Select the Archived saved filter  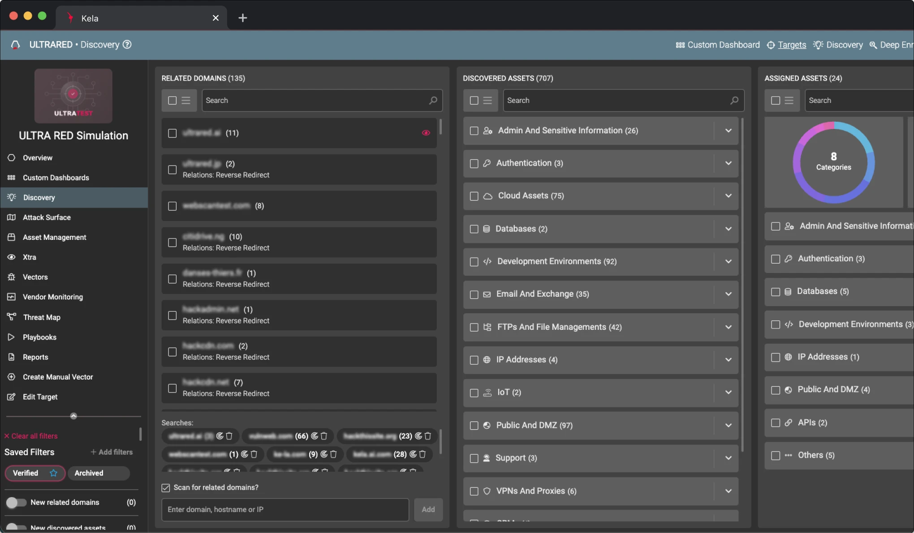pos(99,473)
